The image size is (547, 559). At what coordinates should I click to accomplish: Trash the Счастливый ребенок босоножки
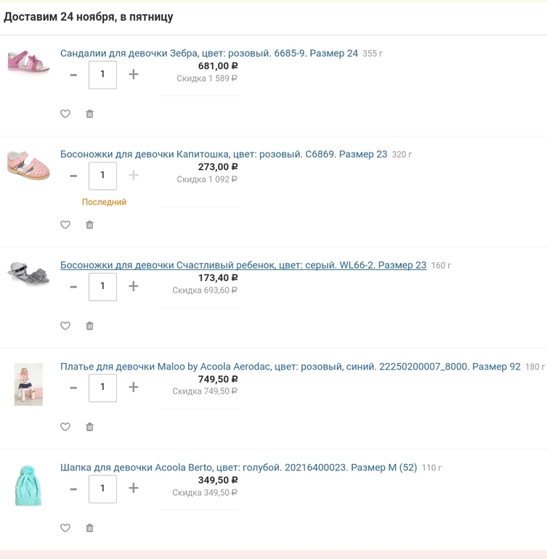[x=89, y=325]
